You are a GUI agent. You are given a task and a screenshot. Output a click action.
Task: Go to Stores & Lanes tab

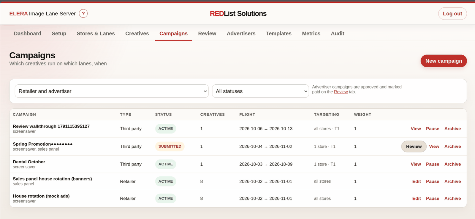(96, 33)
